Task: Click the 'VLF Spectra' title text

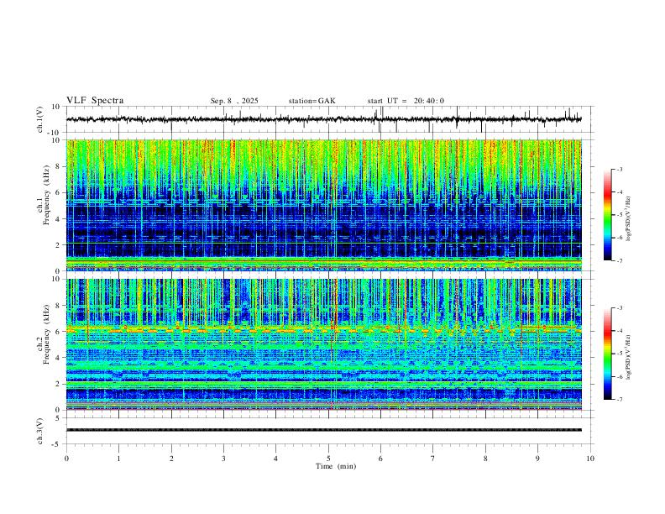Action: (x=95, y=101)
